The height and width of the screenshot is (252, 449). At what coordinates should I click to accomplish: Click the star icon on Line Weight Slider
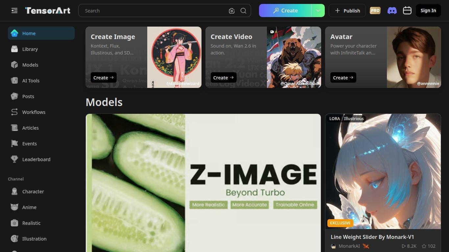(x=424, y=246)
